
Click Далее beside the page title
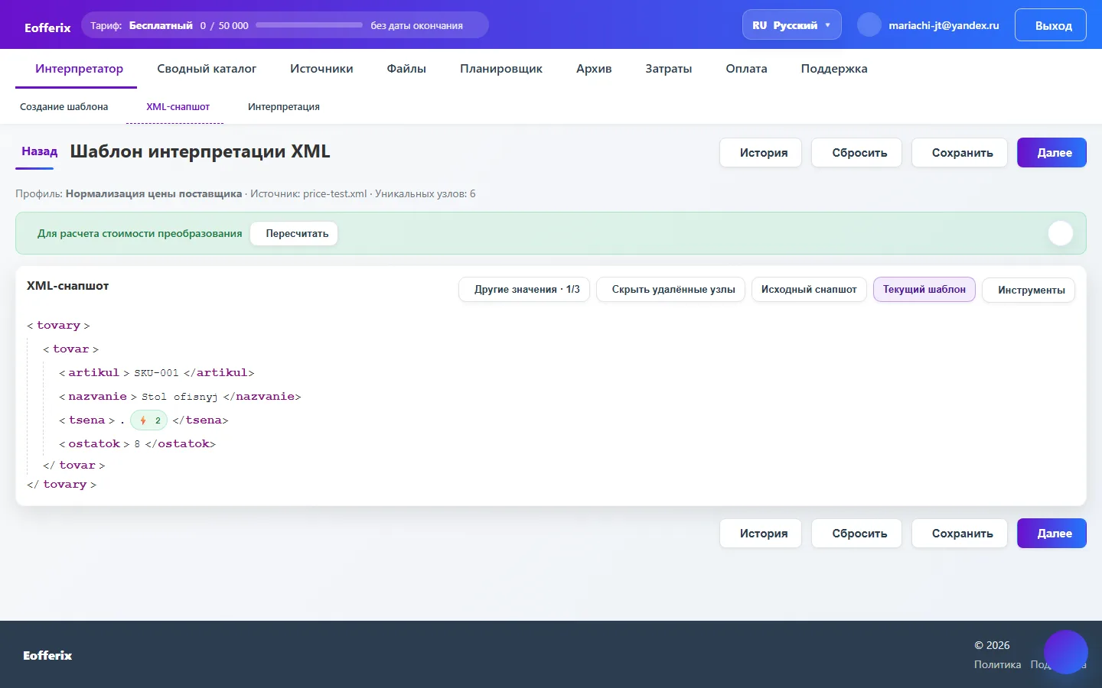tap(1051, 152)
